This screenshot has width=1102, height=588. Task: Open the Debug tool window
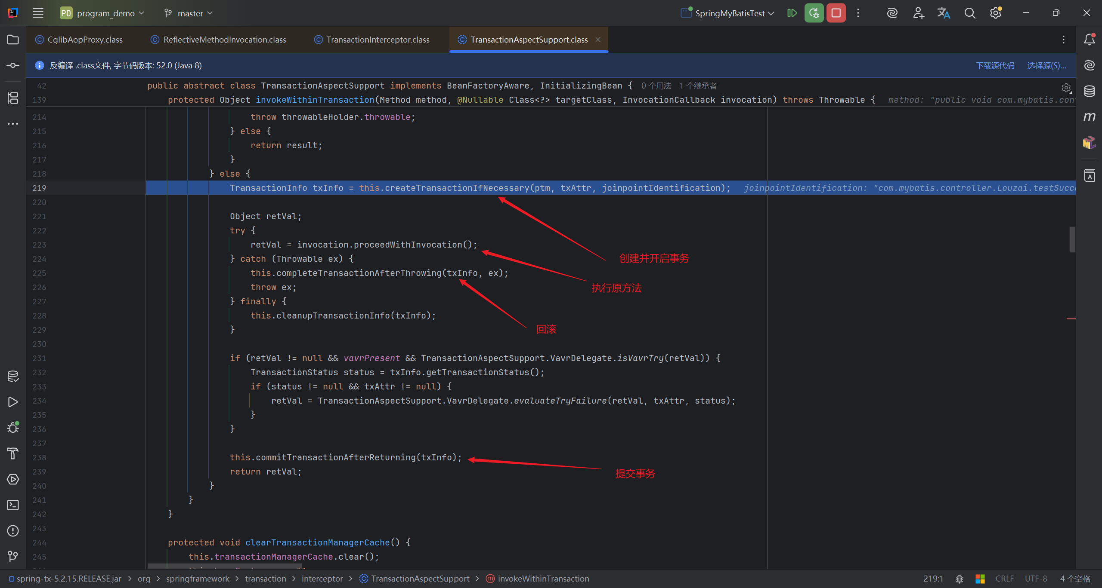(13, 428)
